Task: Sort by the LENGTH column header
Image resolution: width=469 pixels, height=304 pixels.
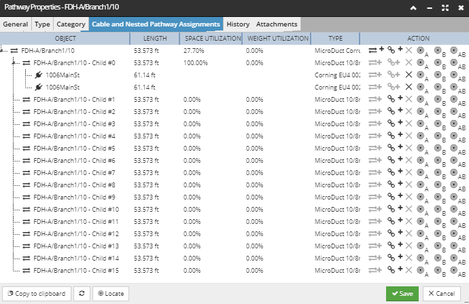Action: [x=155, y=38]
